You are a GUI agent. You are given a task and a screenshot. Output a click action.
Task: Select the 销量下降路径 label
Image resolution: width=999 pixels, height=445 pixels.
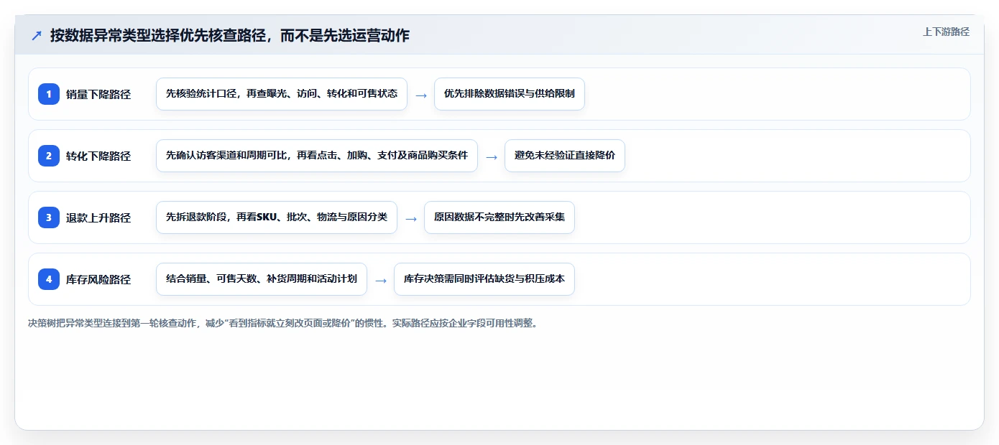(98, 94)
